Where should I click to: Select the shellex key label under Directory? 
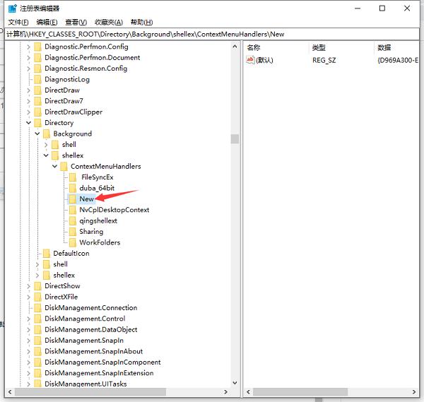pos(64,275)
